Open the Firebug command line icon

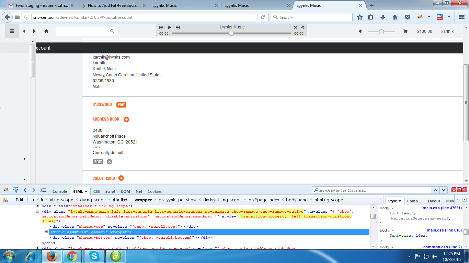click(43, 190)
